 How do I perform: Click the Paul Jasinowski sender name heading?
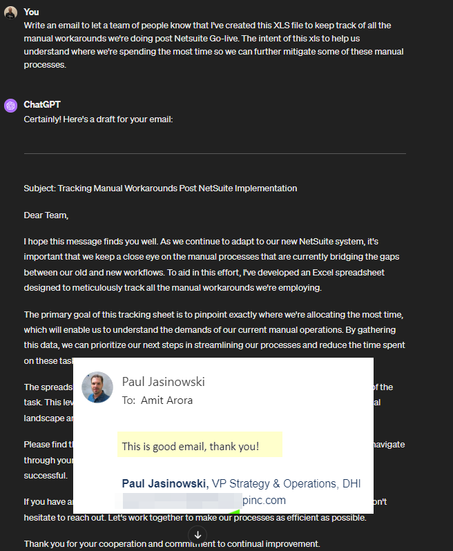pos(163,382)
